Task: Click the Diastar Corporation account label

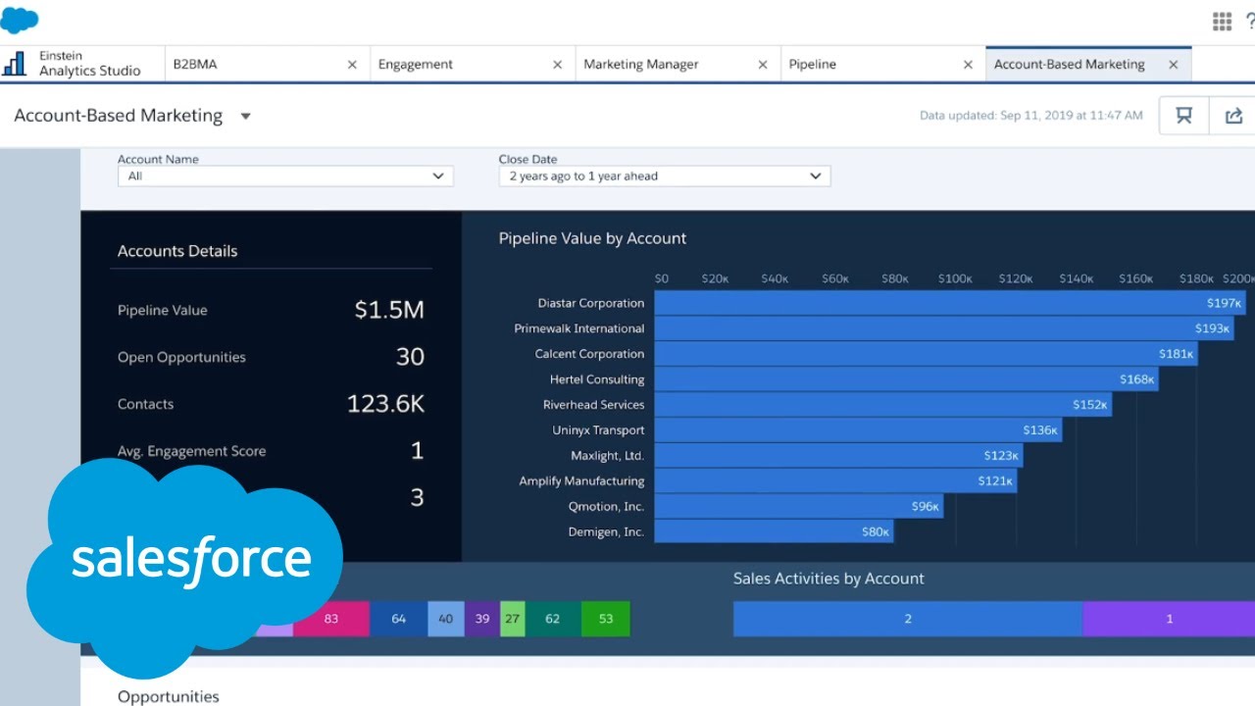Action: (591, 303)
